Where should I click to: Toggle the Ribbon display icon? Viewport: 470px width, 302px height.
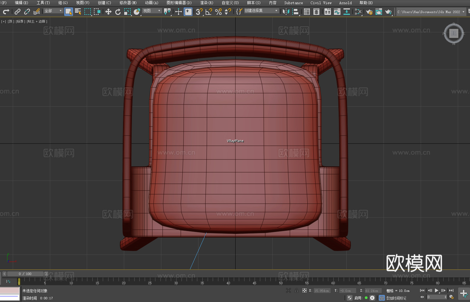point(328,12)
